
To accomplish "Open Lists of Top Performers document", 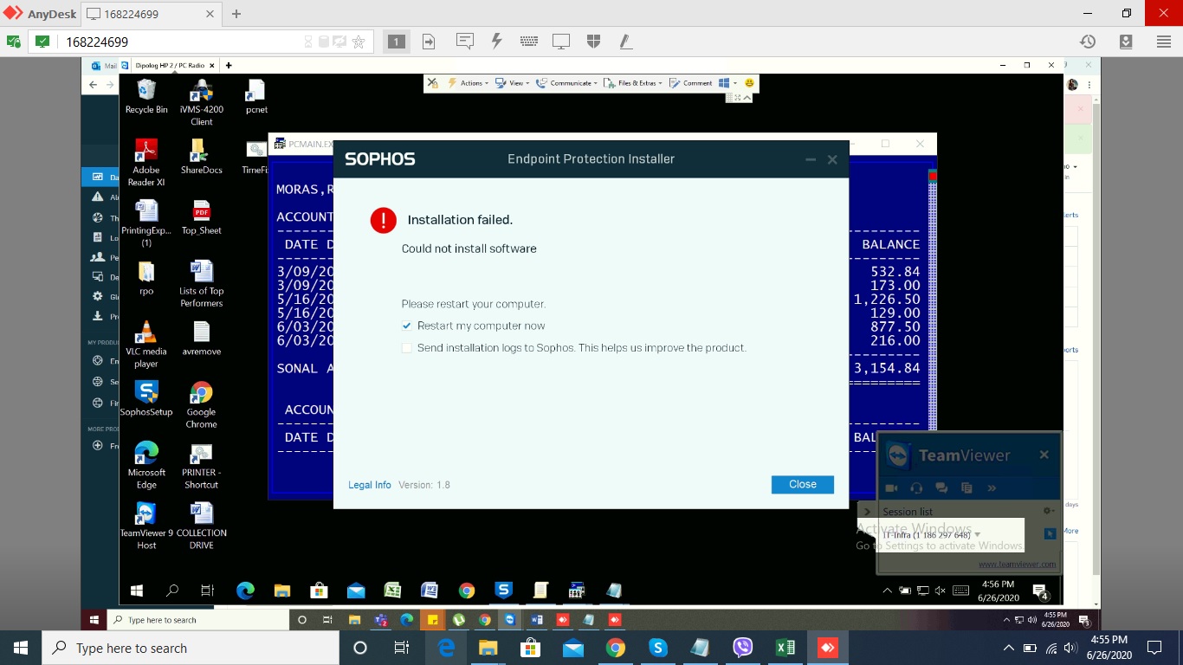I will click(x=202, y=284).
